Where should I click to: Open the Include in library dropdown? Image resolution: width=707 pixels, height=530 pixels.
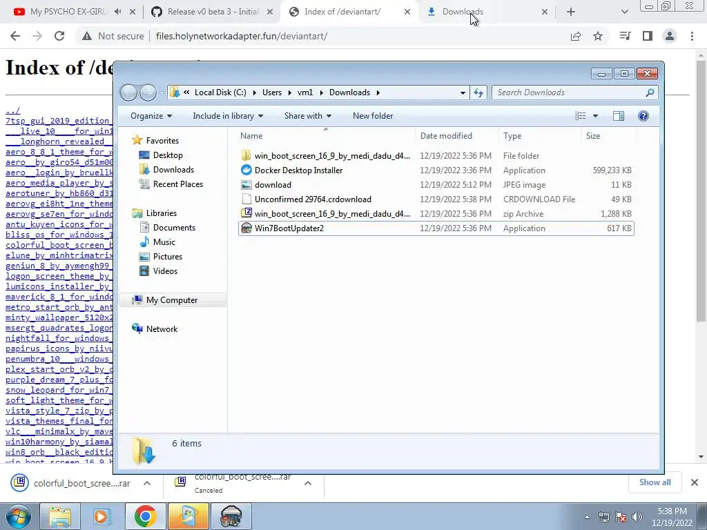point(228,116)
